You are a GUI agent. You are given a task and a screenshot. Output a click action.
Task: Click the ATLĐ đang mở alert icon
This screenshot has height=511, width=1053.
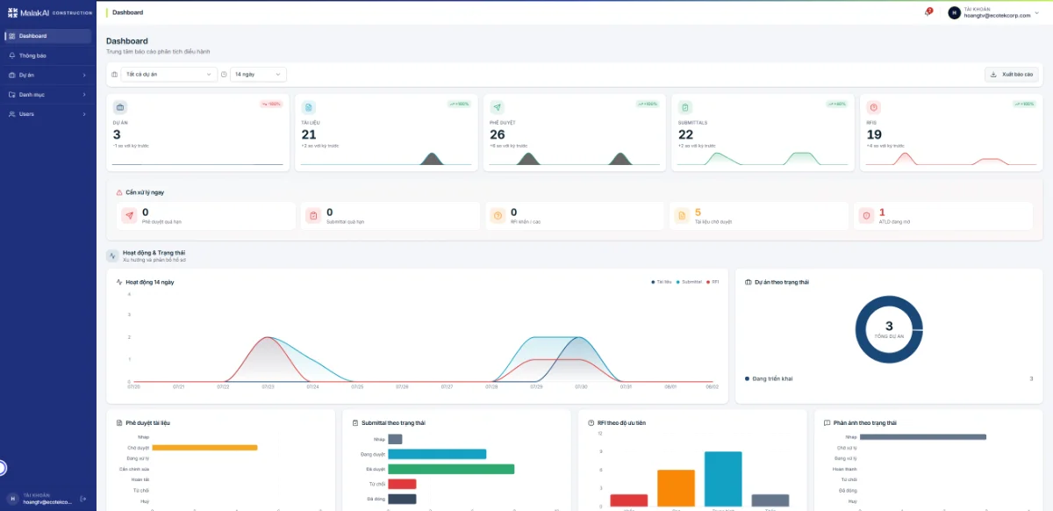coord(867,215)
